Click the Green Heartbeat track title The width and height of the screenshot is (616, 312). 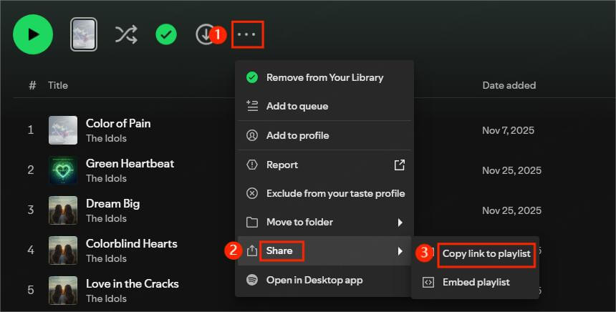click(130, 163)
